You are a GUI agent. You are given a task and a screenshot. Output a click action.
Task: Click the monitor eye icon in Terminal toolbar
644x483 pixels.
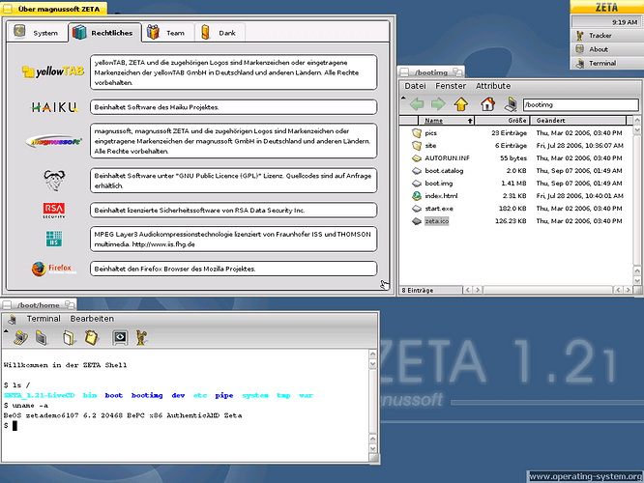tap(120, 337)
